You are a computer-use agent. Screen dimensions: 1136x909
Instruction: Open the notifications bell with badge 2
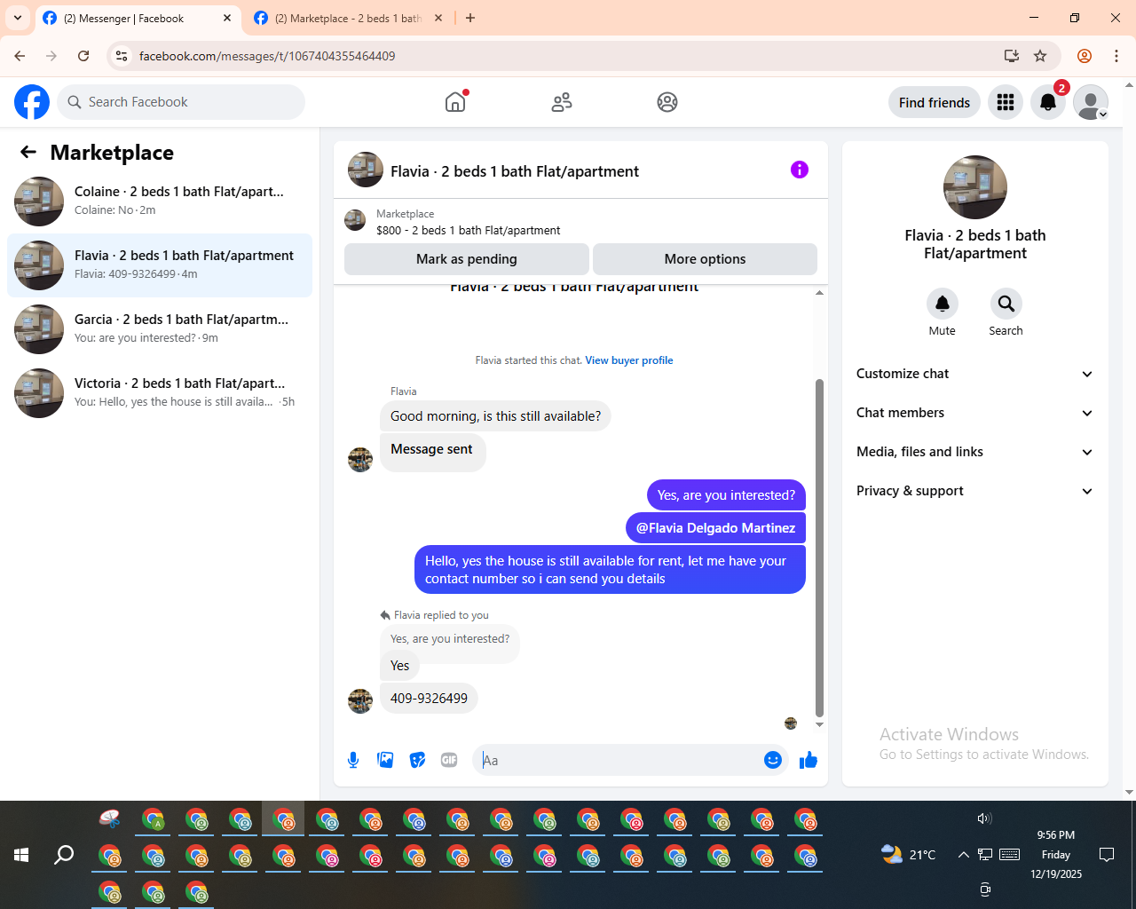1048,102
